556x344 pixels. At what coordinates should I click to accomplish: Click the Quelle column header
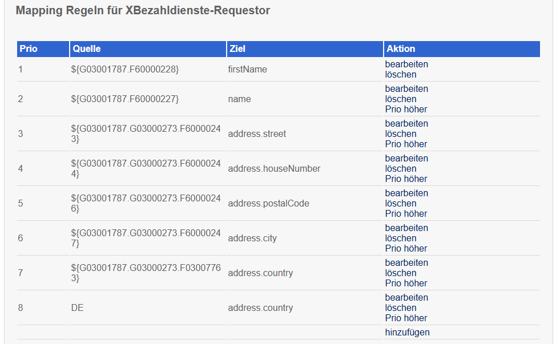click(x=87, y=49)
